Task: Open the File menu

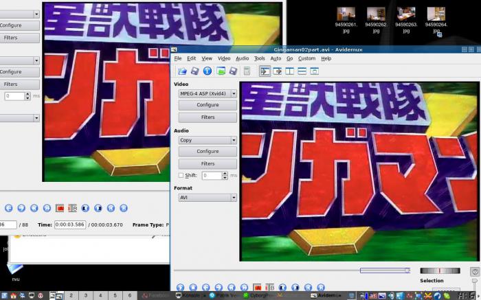Action: [x=178, y=58]
